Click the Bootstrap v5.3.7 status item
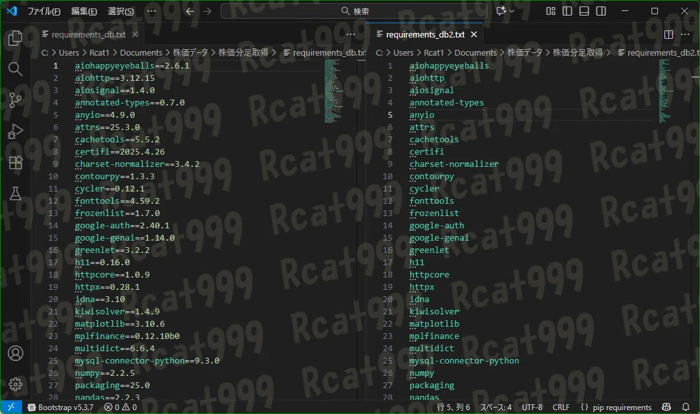Screen dimensions: 700x414 point(61,408)
